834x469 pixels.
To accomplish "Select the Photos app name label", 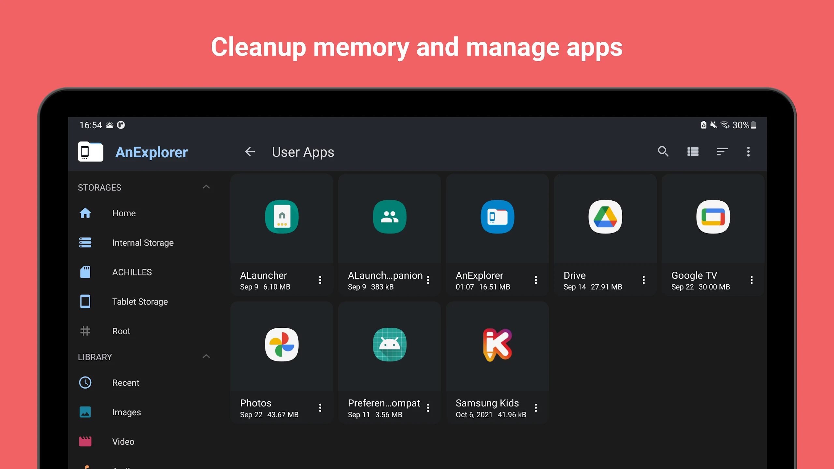I will [256, 403].
